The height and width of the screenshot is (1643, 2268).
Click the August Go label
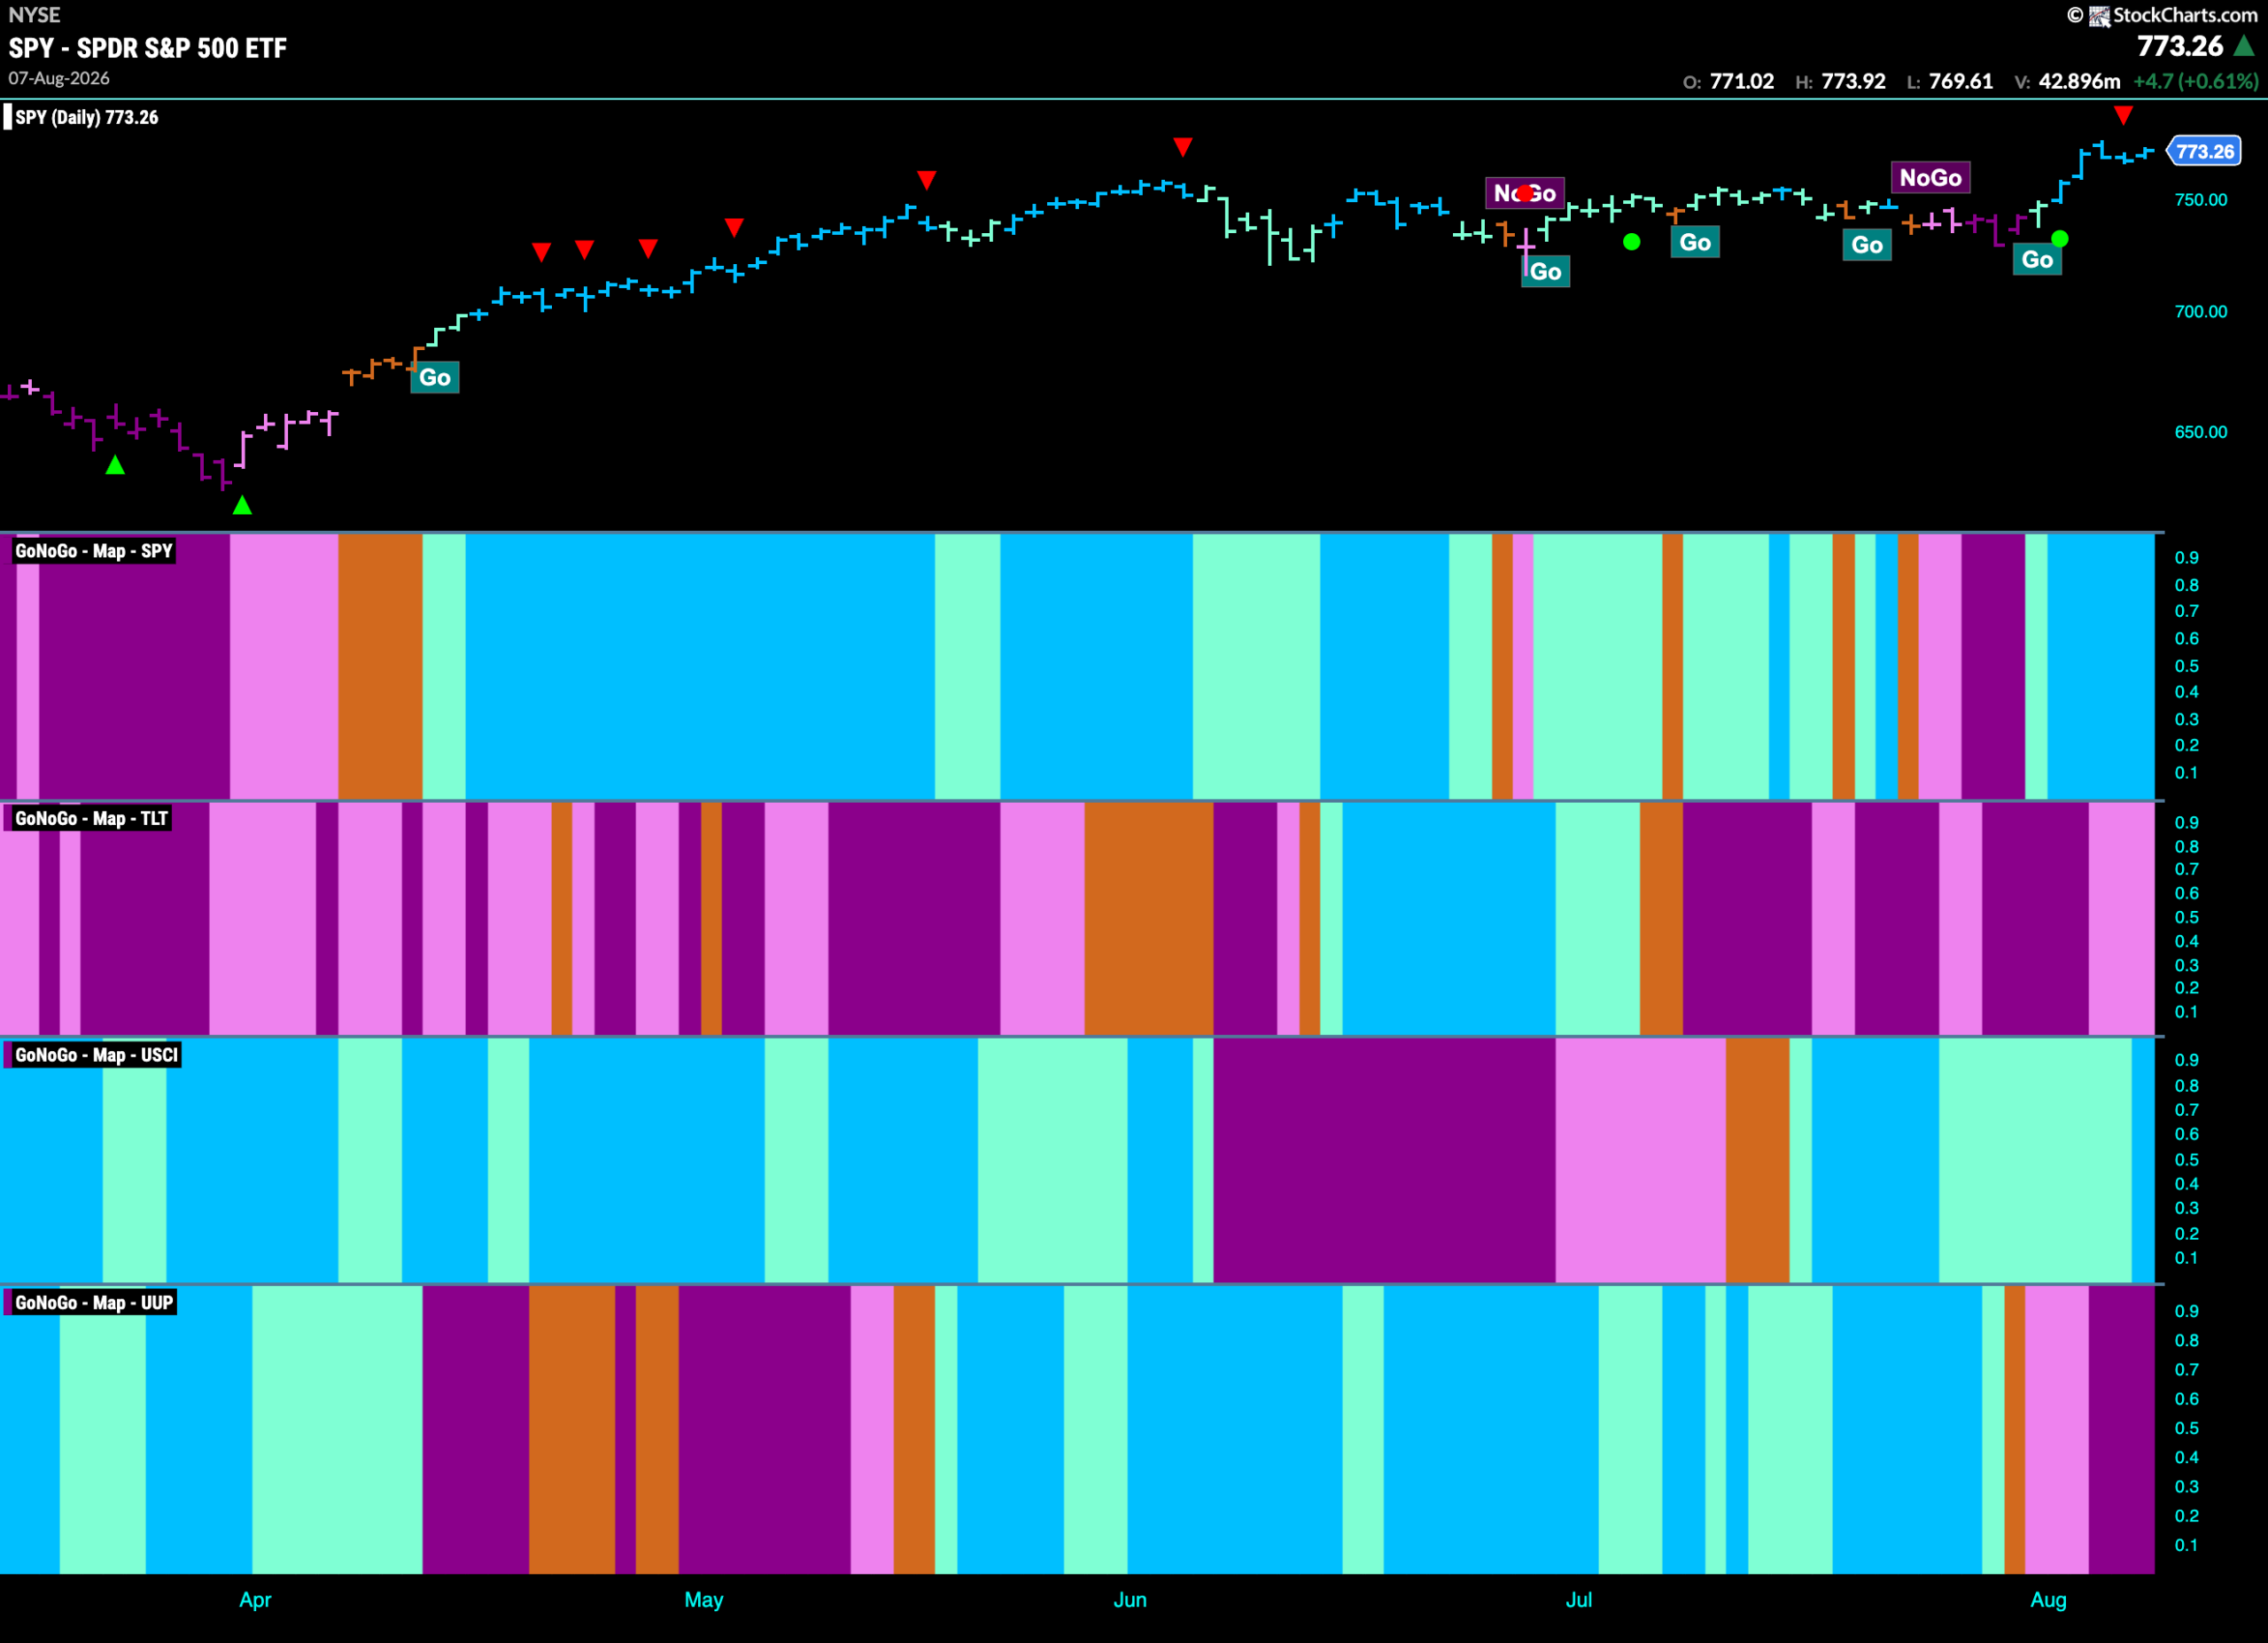coord(2037,260)
